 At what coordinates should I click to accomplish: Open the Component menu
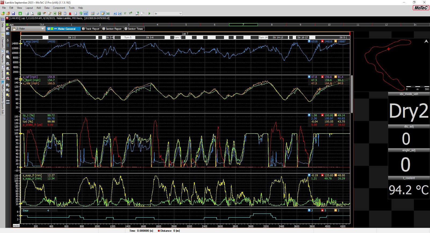click(59, 8)
